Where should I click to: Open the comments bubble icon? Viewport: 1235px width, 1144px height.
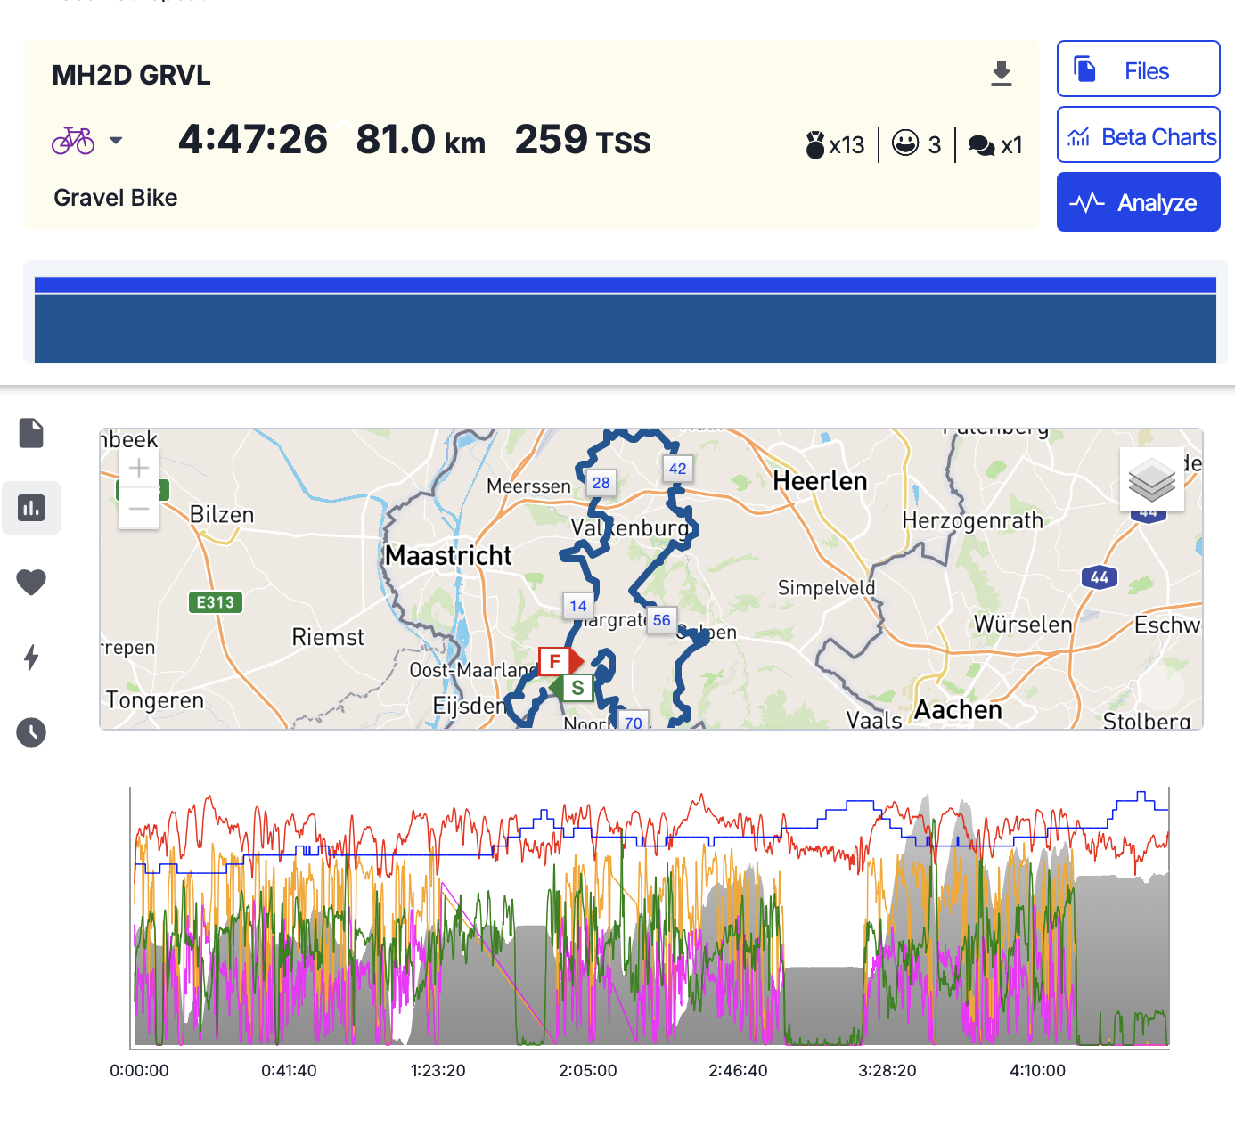coord(981,145)
